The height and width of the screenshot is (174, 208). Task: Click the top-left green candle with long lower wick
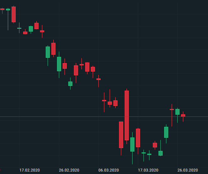point(8,10)
